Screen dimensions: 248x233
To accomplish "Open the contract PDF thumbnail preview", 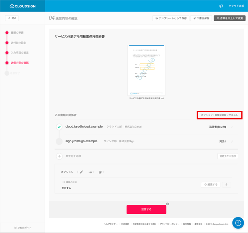I will coord(146,70).
